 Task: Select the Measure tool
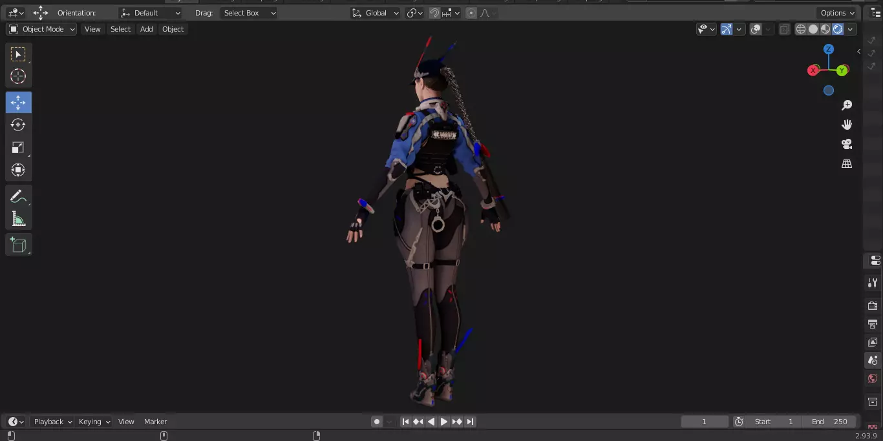point(18,219)
